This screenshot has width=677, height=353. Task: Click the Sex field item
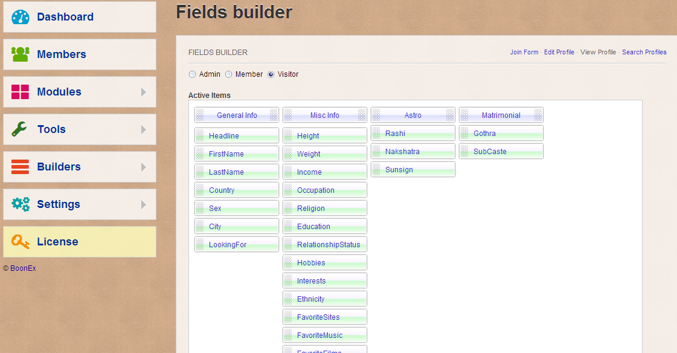237,208
